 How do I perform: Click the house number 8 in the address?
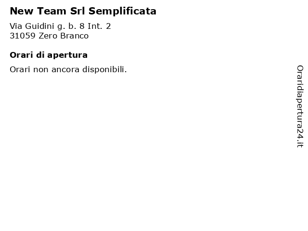(82, 26)
